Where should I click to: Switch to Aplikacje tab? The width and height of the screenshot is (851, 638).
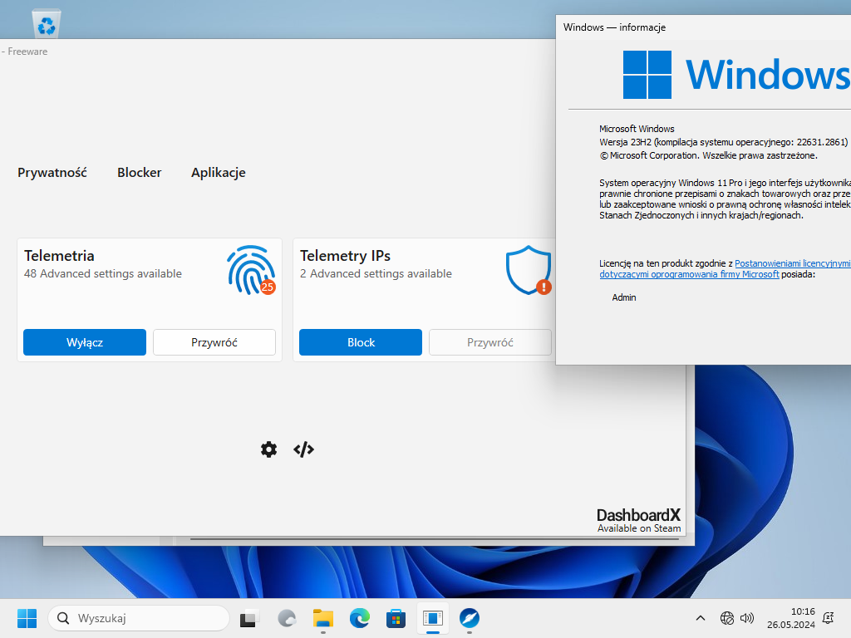[219, 173]
